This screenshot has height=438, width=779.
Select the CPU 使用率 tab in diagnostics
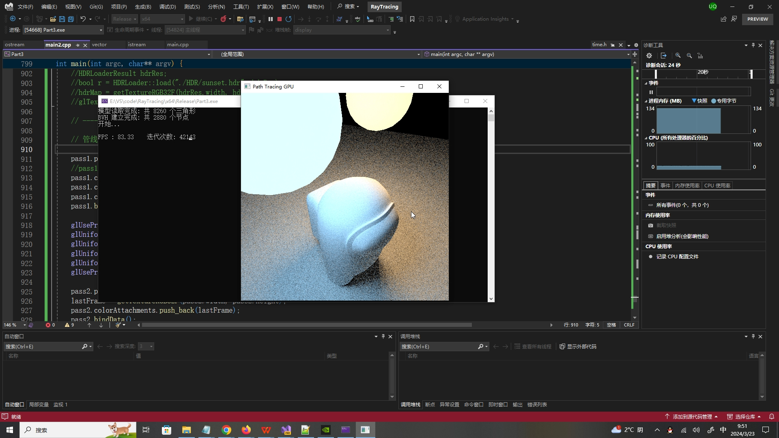click(717, 185)
